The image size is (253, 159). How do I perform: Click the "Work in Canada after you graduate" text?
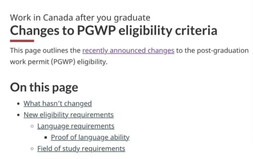(x=80, y=17)
